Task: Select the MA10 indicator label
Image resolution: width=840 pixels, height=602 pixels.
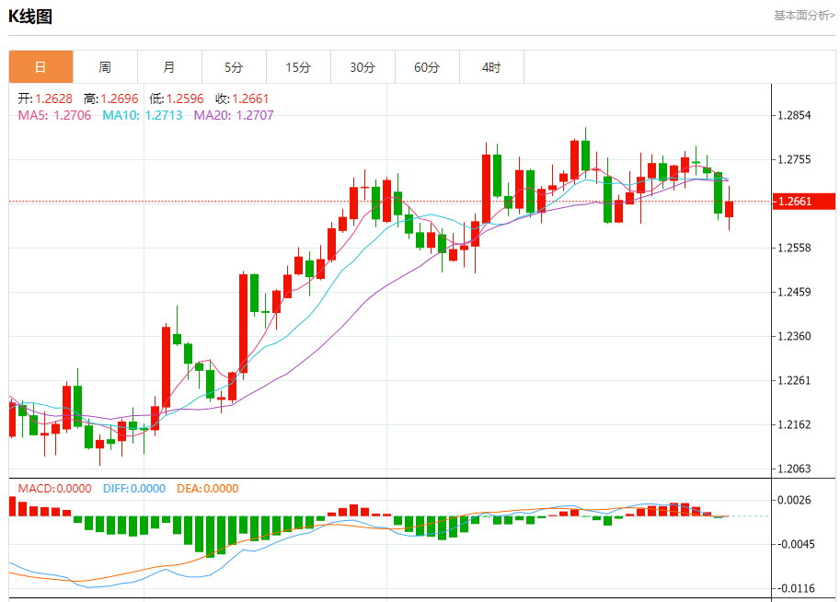Action: (x=143, y=115)
